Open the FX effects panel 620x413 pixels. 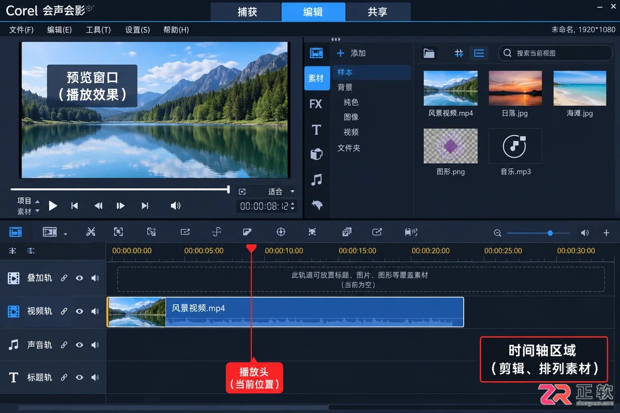point(316,104)
